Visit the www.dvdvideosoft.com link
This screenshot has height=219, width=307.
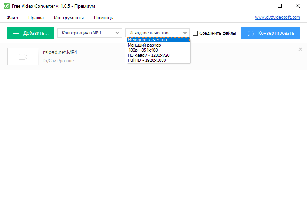[277, 17]
